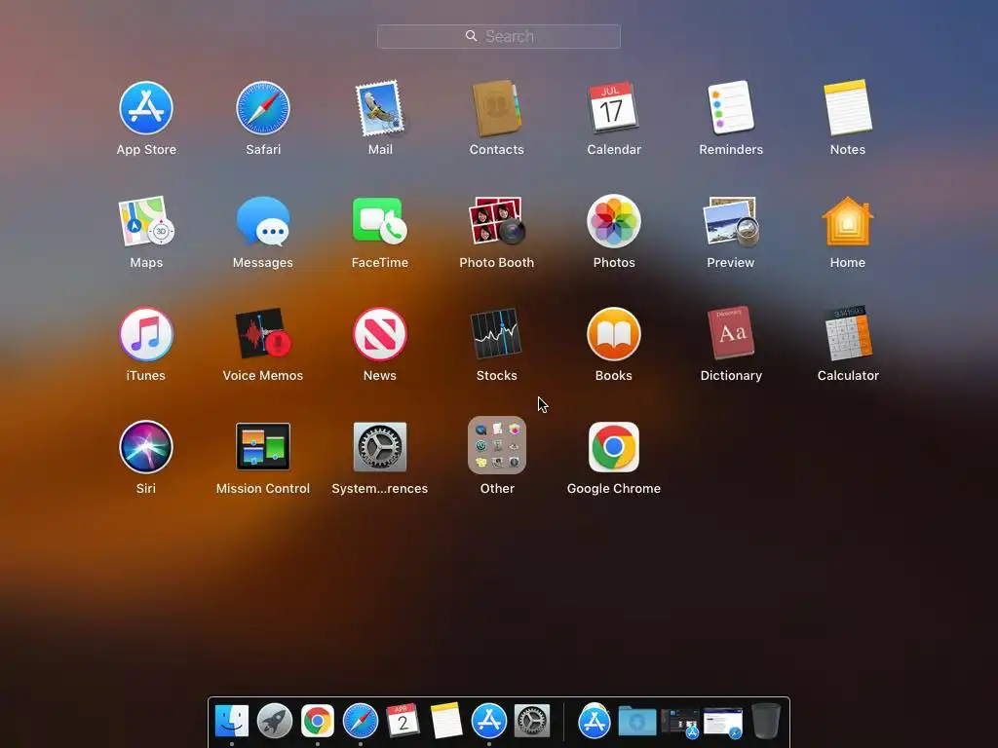Launch the Books app
998x748 pixels.
[614, 334]
